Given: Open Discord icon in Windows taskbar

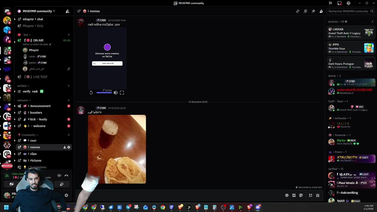Looking at the screenshot, I should point(258,208).
